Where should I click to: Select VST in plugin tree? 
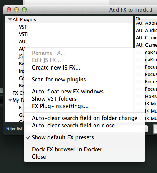[23, 27]
